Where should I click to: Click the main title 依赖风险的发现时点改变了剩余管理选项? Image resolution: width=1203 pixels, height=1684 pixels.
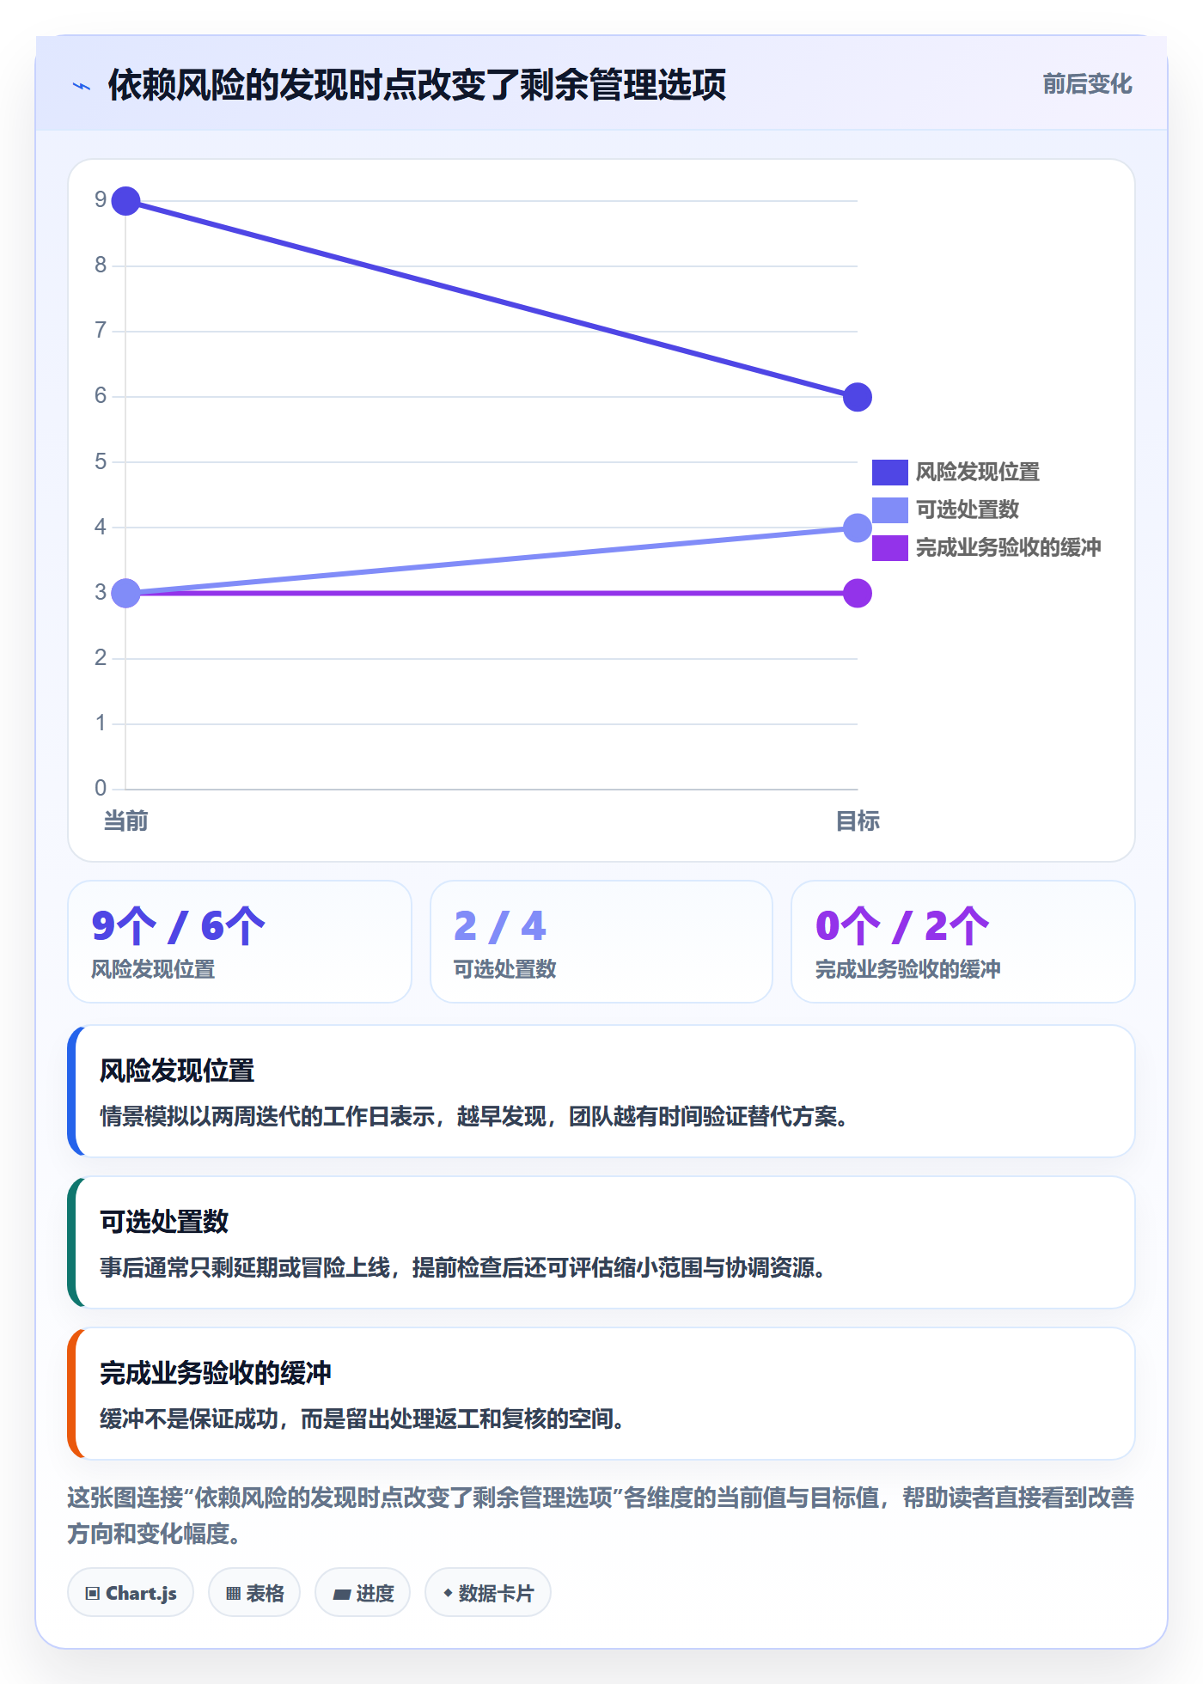pyautogui.click(x=417, y=85)
